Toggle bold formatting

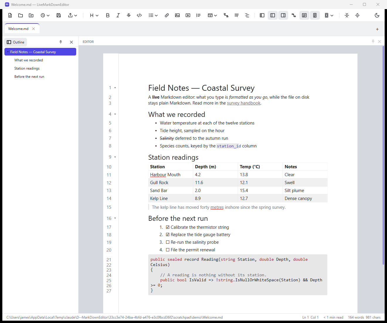coord(108,15)
